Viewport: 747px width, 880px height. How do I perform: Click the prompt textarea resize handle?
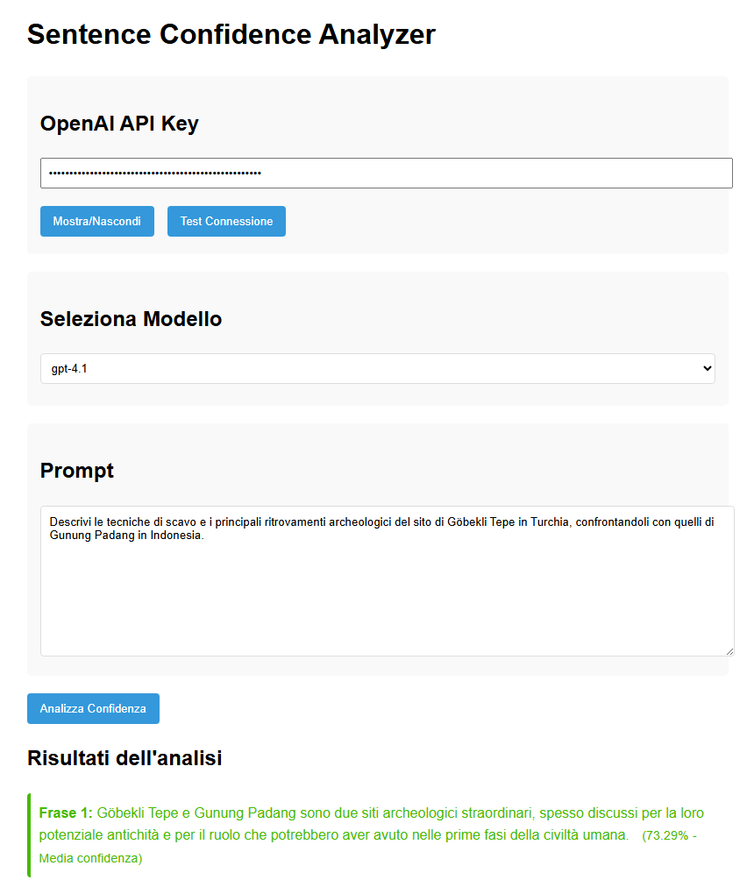click(729, 650)
